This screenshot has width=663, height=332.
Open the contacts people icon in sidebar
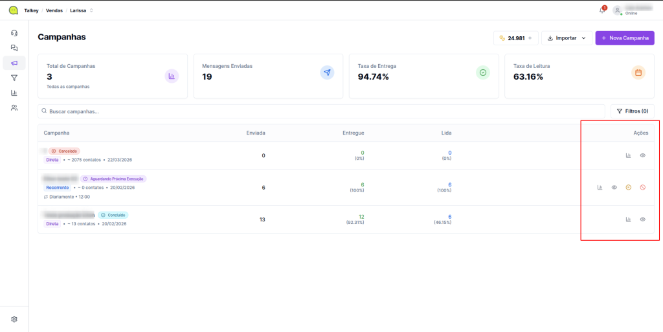coord(14,107)
